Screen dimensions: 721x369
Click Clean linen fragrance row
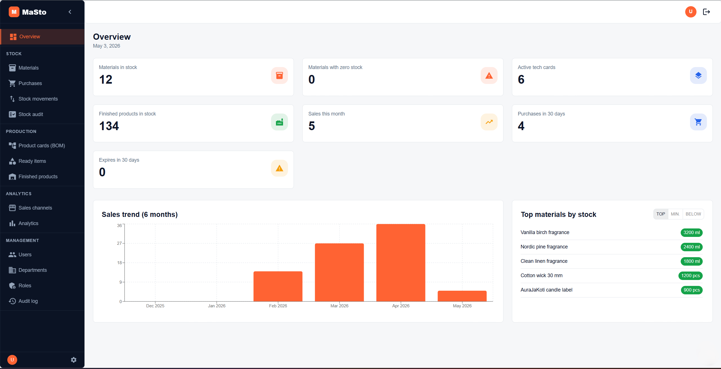[x=611, y=261]
